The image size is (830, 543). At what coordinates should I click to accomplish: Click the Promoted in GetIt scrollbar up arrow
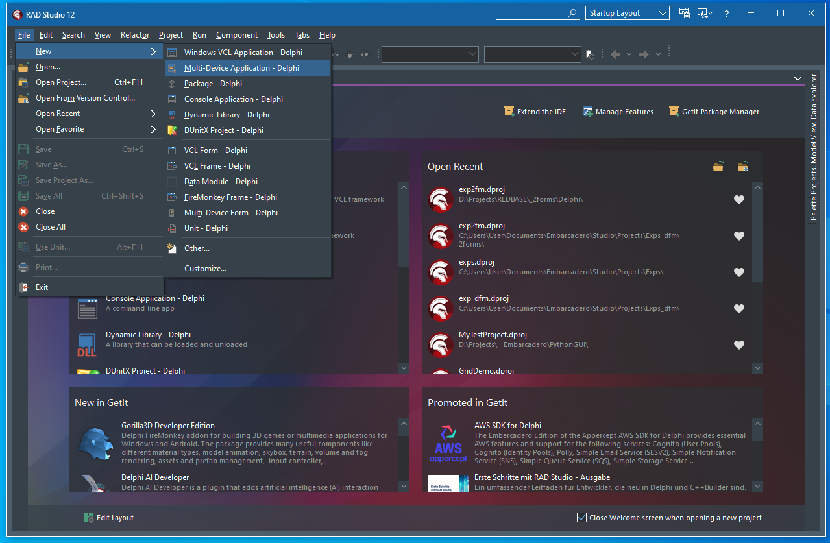pyautogui.click(x=757, y=425)
